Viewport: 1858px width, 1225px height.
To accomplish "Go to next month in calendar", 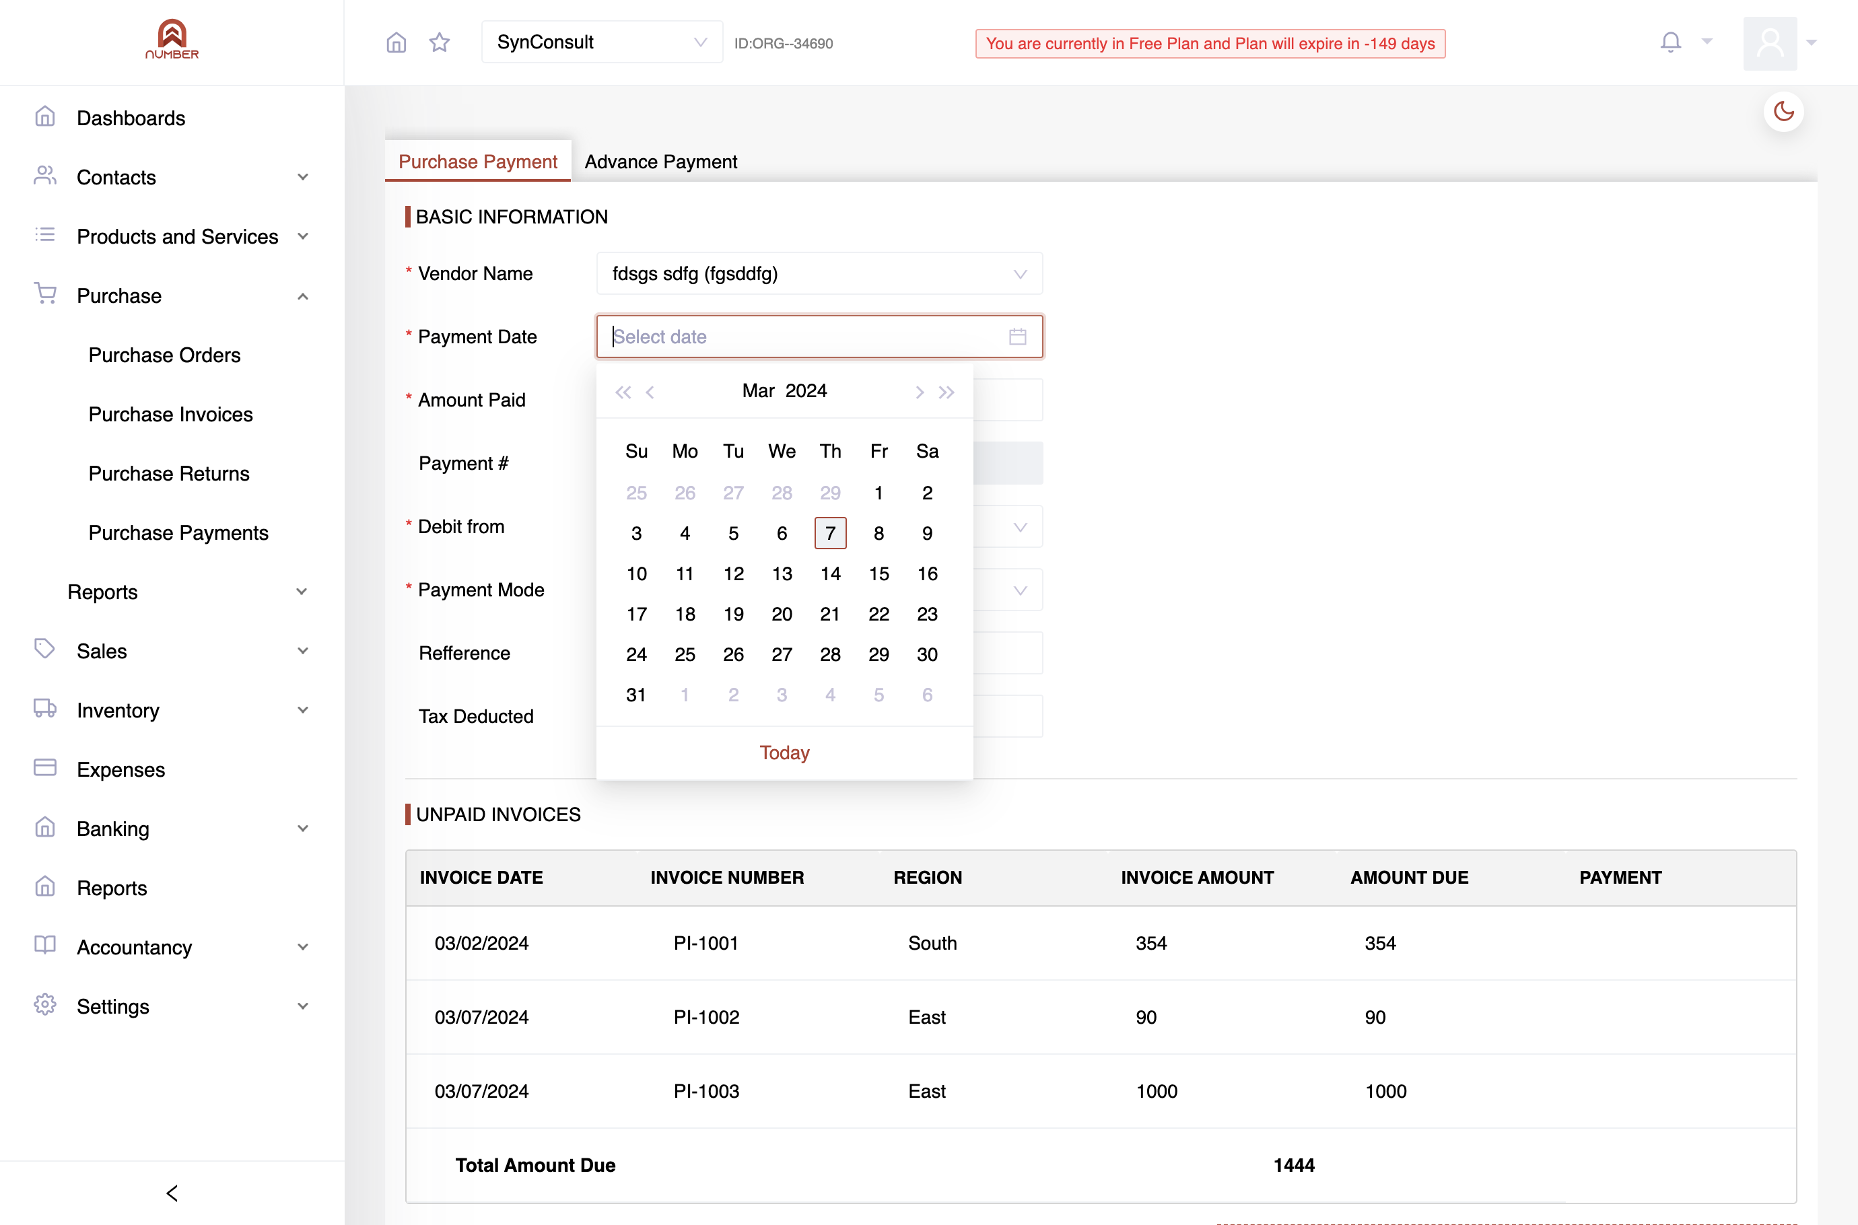I will 920,392.
